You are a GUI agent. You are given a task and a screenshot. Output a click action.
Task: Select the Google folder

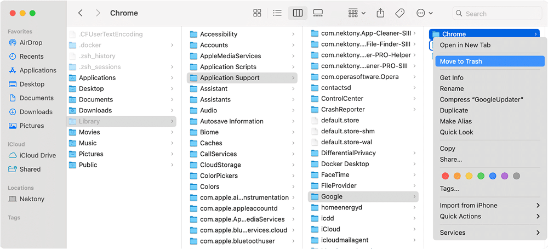click(x=363, y=196)
